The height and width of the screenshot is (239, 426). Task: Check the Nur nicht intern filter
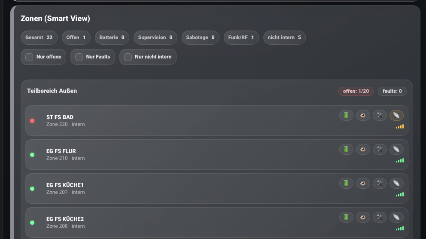click(x=128, y=57)
